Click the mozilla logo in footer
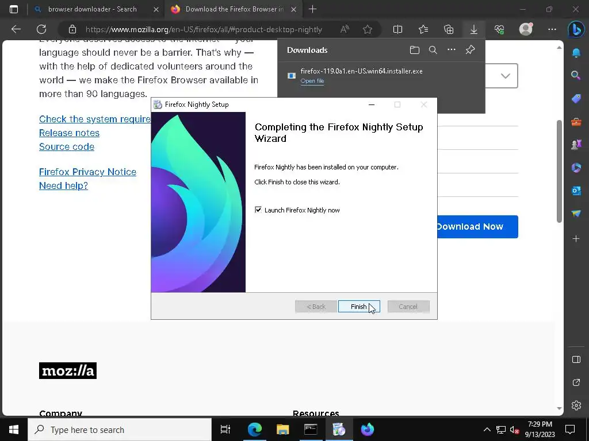 (68, 370)
